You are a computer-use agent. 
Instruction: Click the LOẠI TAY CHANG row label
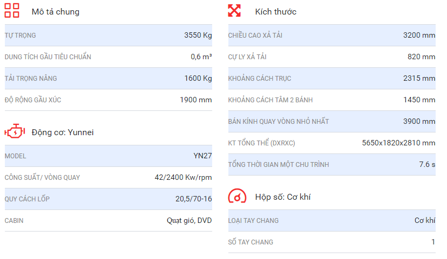[253, 221]
